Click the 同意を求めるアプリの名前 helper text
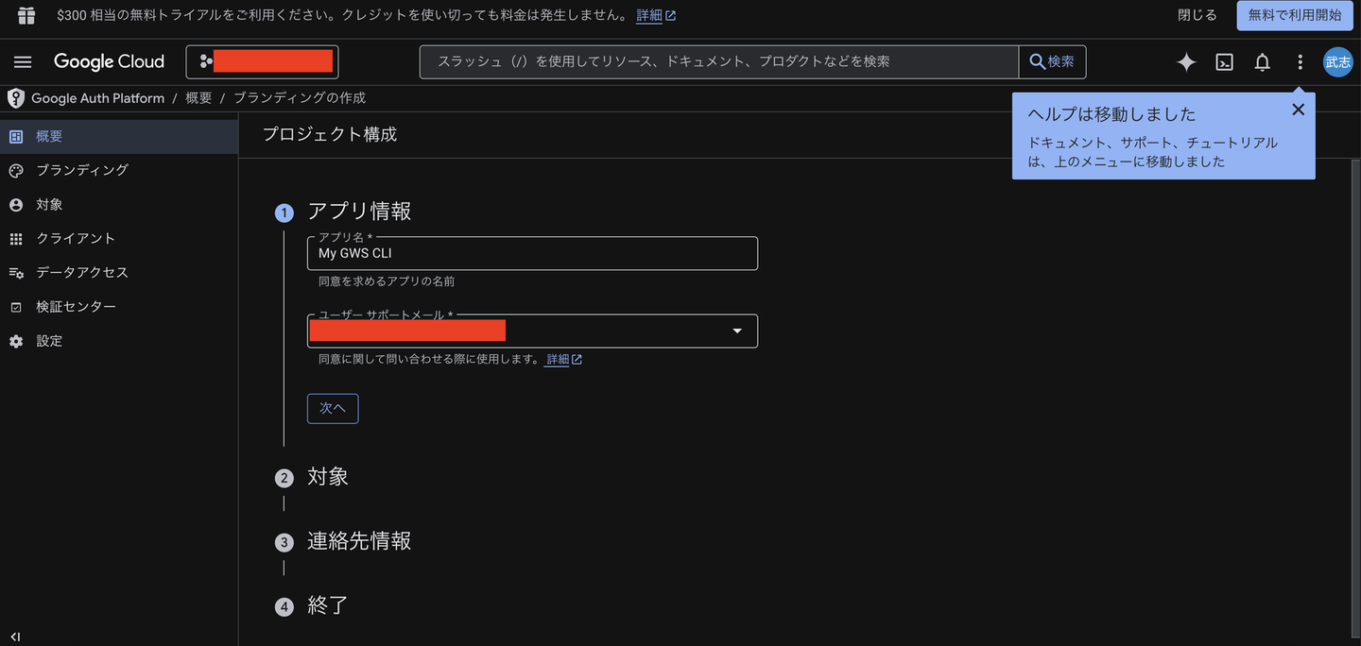Image resolution: width=1361 pixels, height=646 pixels. pos(387,281)
